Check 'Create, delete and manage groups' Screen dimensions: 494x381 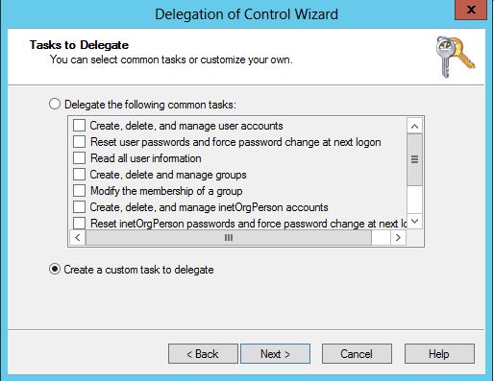click(x=79, y=175)
